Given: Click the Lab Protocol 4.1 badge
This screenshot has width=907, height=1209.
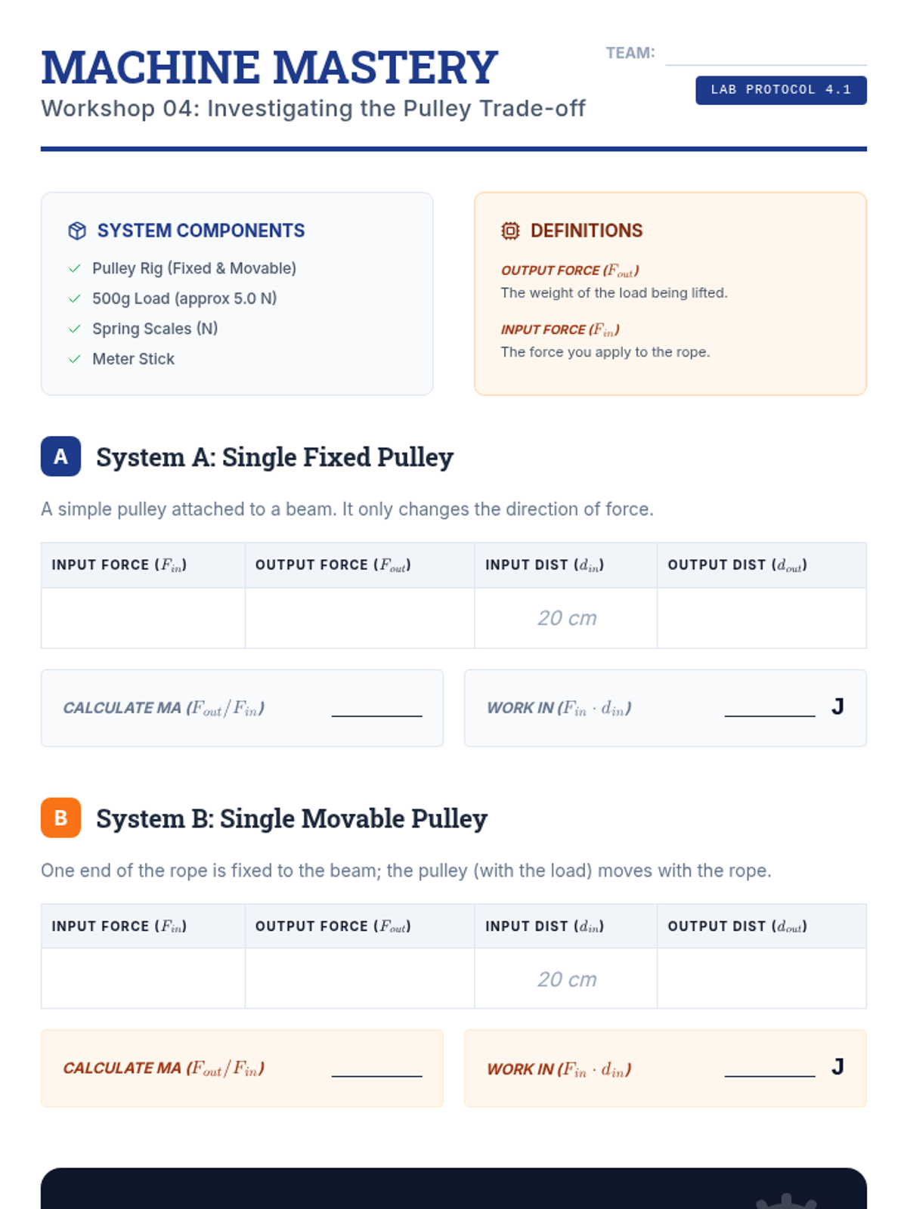Looking at the screenshot, I should click(781, 90).
